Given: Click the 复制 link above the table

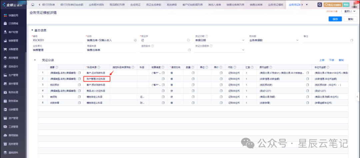Looking at the screenshot, I should coord(341,60).
